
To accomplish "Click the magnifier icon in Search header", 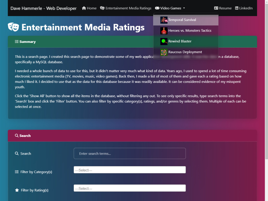I will pyautogui.click(x=17, y=136).
